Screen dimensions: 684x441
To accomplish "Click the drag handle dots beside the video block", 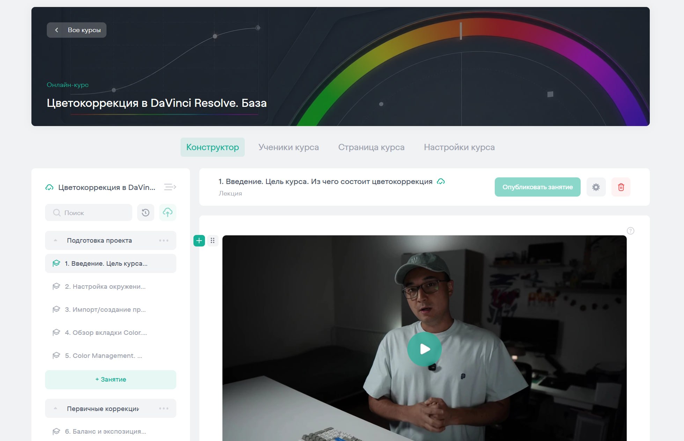I will point(213,241).
